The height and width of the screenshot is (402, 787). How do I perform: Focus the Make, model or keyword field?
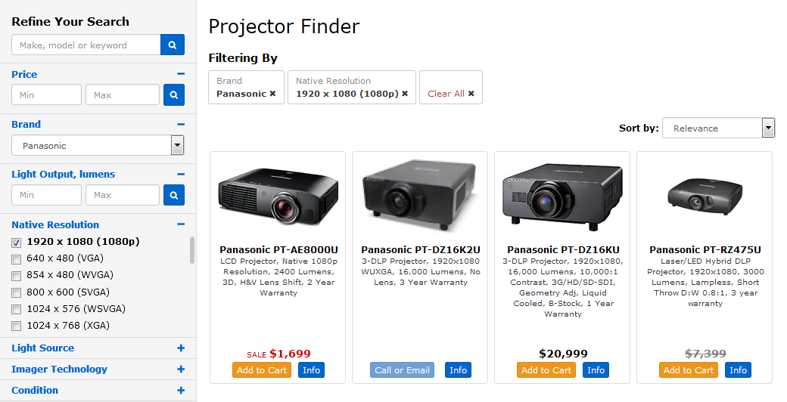pos(86,45)
